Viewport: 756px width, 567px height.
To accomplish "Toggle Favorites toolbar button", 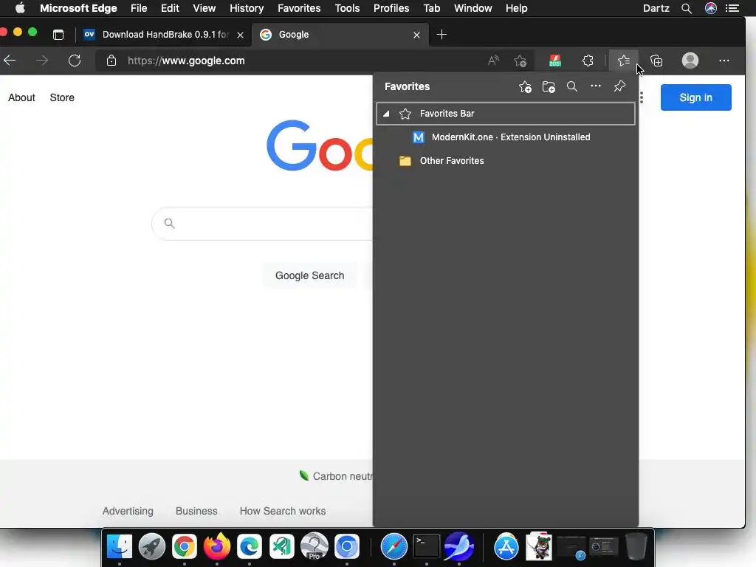I will coord(623,61).
